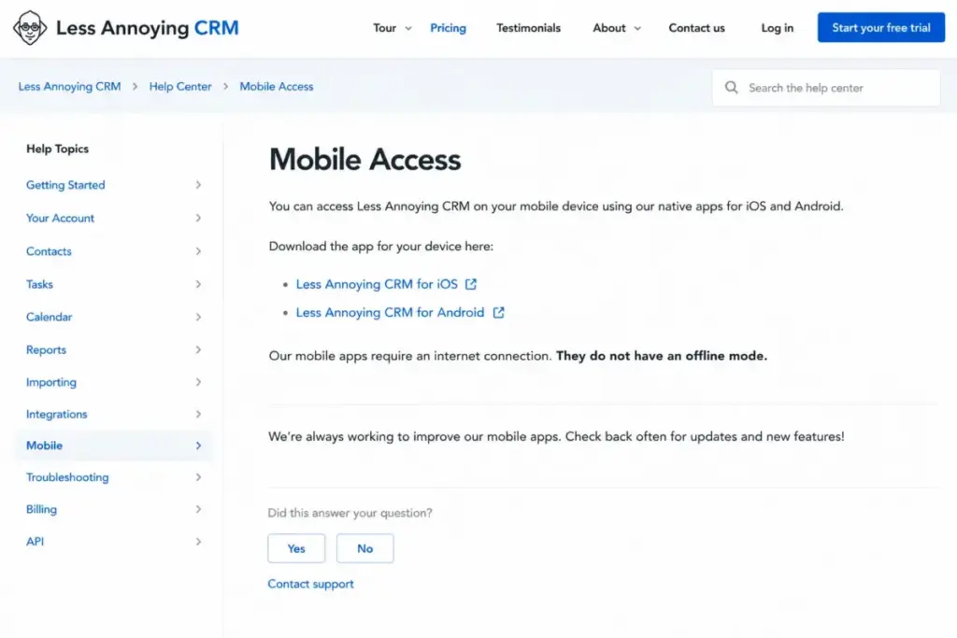Open the Tour menu item

(384, 28)
